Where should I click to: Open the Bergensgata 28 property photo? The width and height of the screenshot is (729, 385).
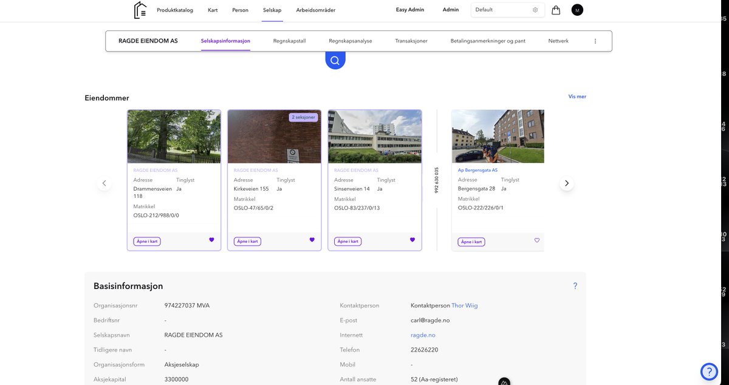tap(498, 137)
